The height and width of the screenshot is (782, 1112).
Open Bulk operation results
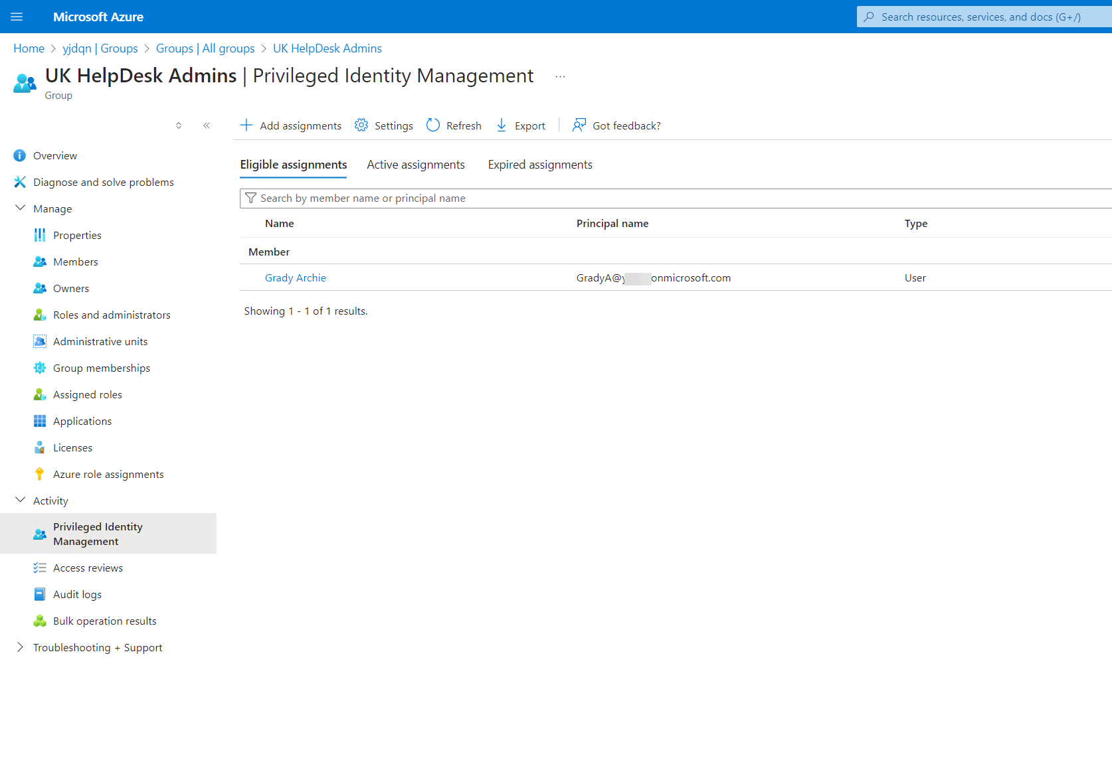104,621
